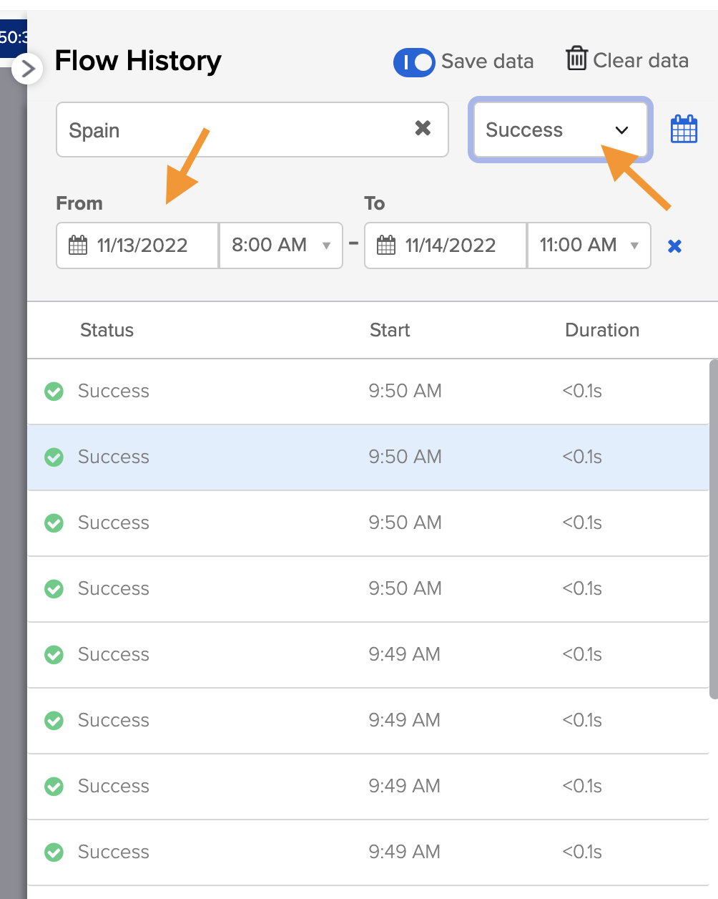Screen dimensions: 718x899
Task: Open the Success status filter dropdown
Action: [x=560, y=130]
